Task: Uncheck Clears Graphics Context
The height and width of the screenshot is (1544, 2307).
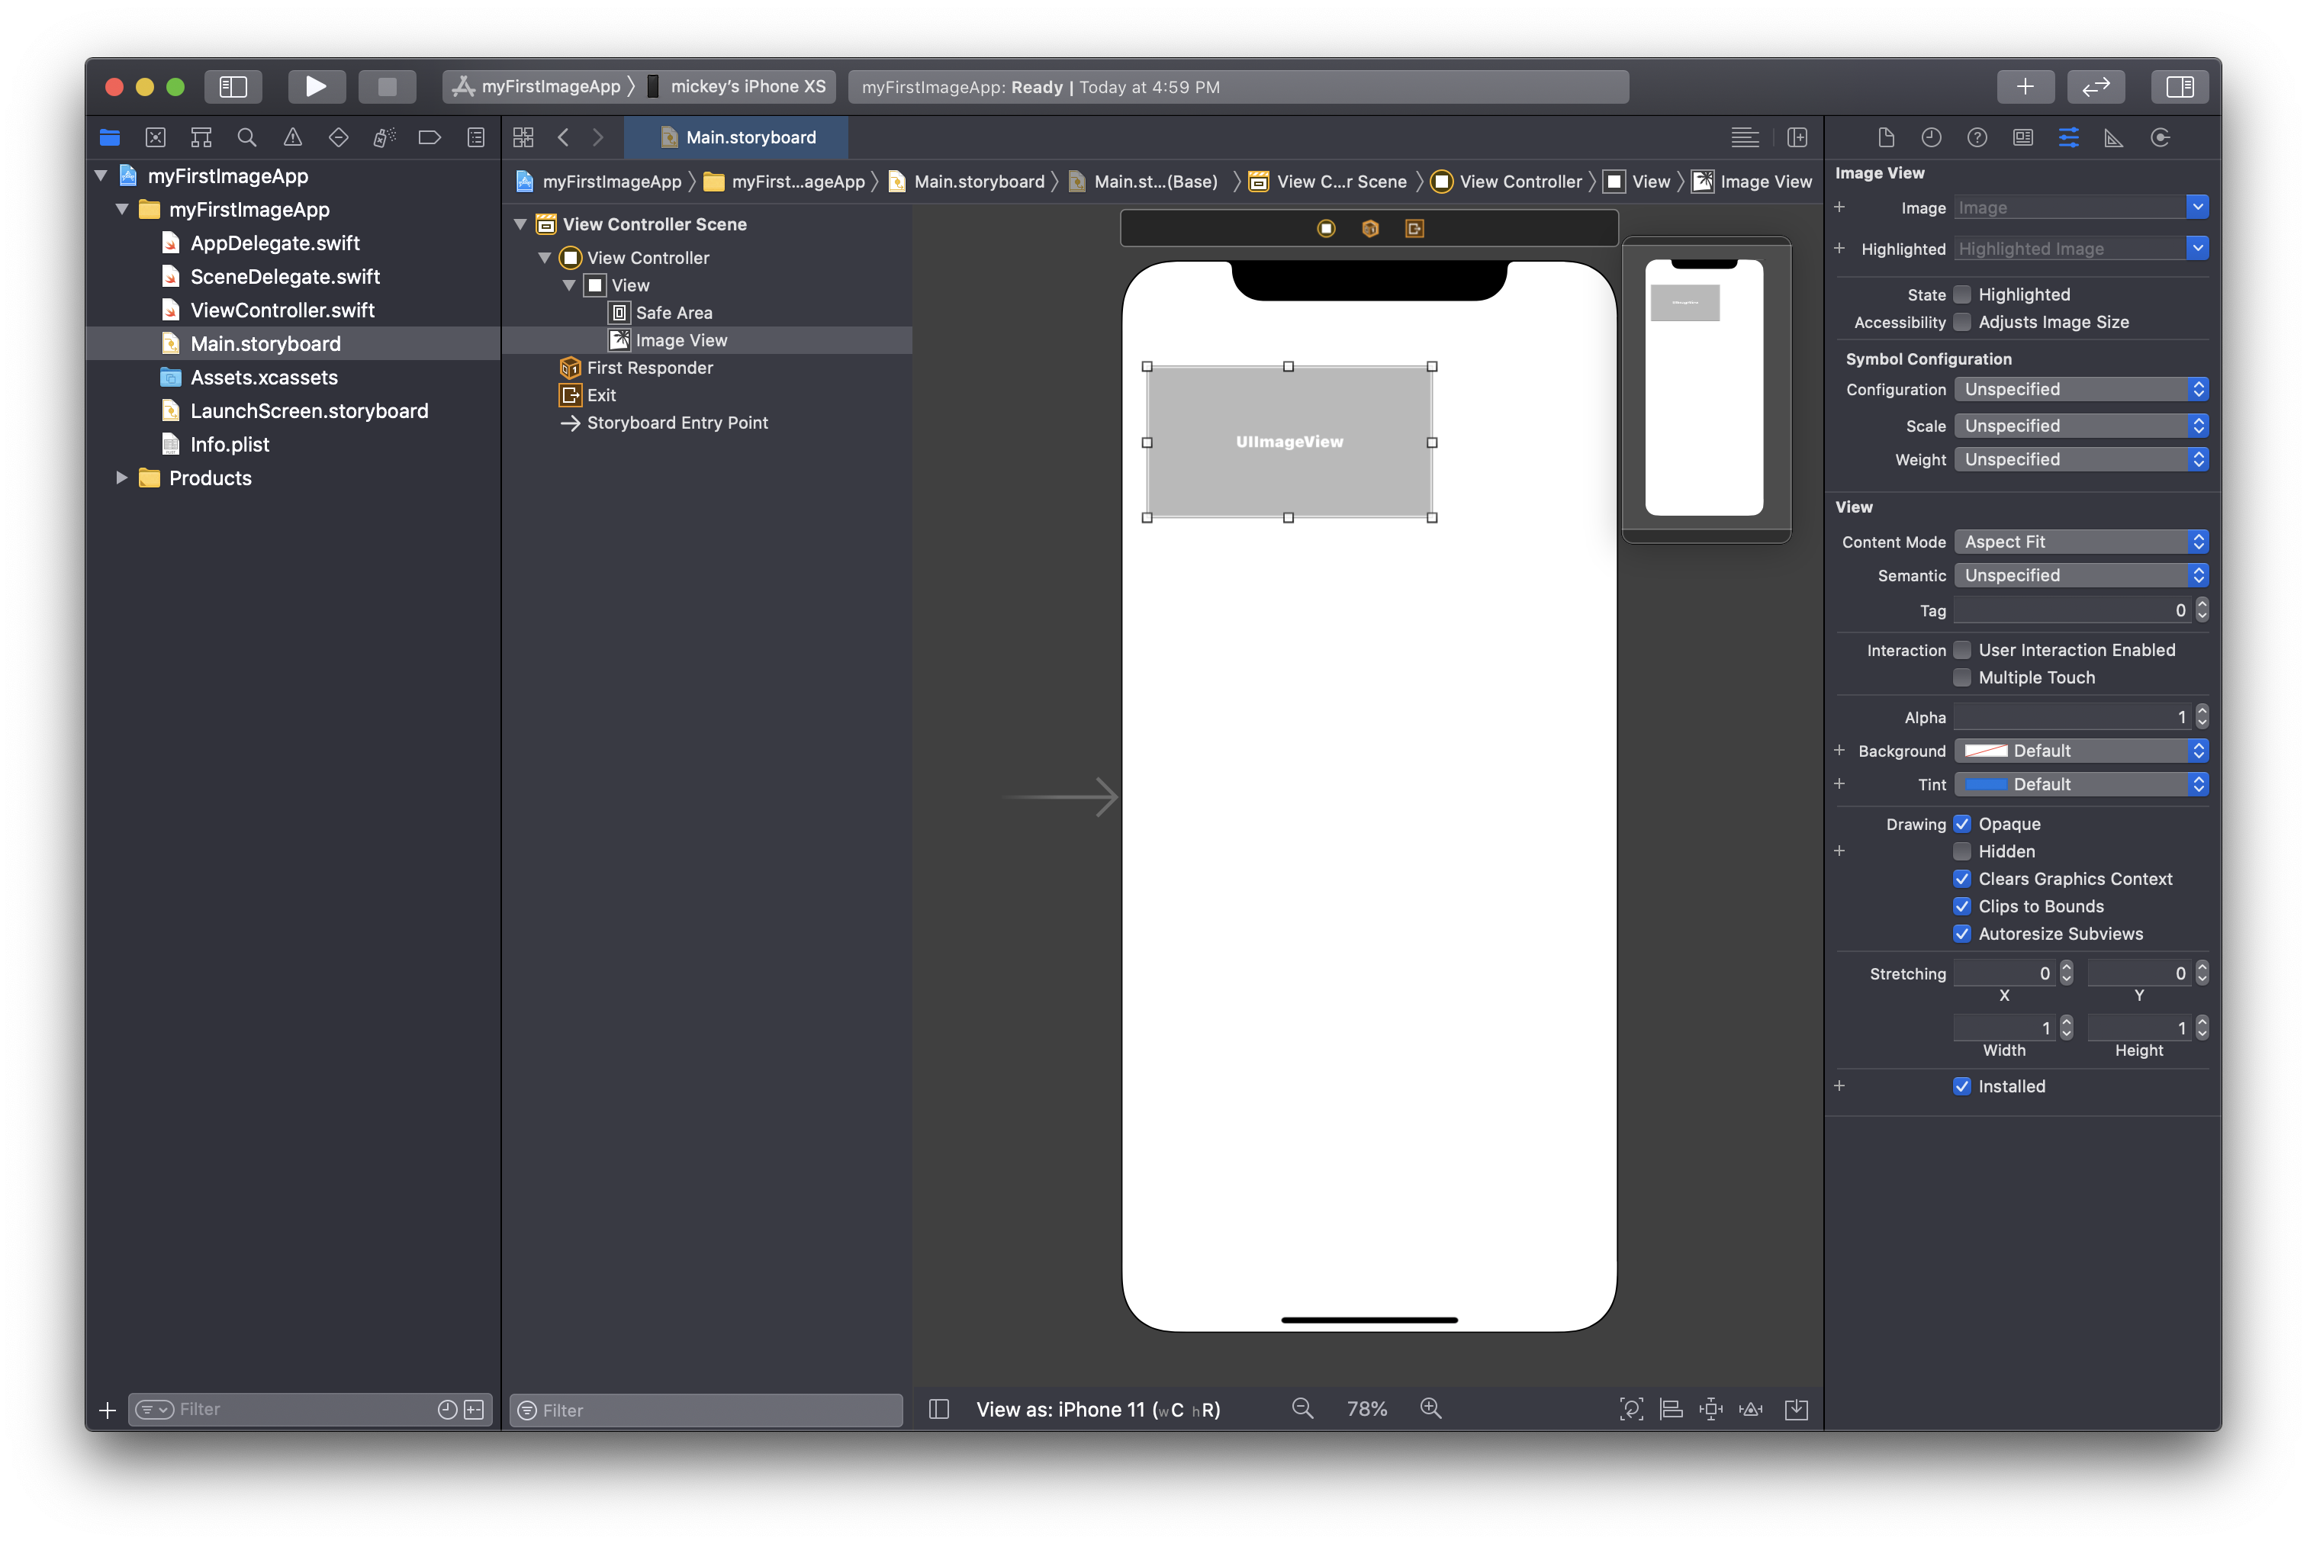Action: [x=1961, y=880]
